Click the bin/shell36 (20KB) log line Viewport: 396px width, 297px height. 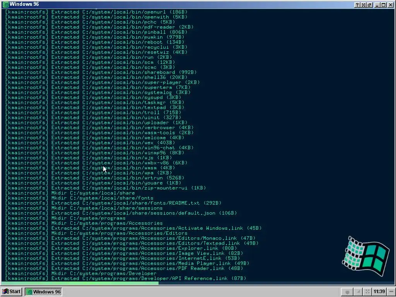click(96, 77)
